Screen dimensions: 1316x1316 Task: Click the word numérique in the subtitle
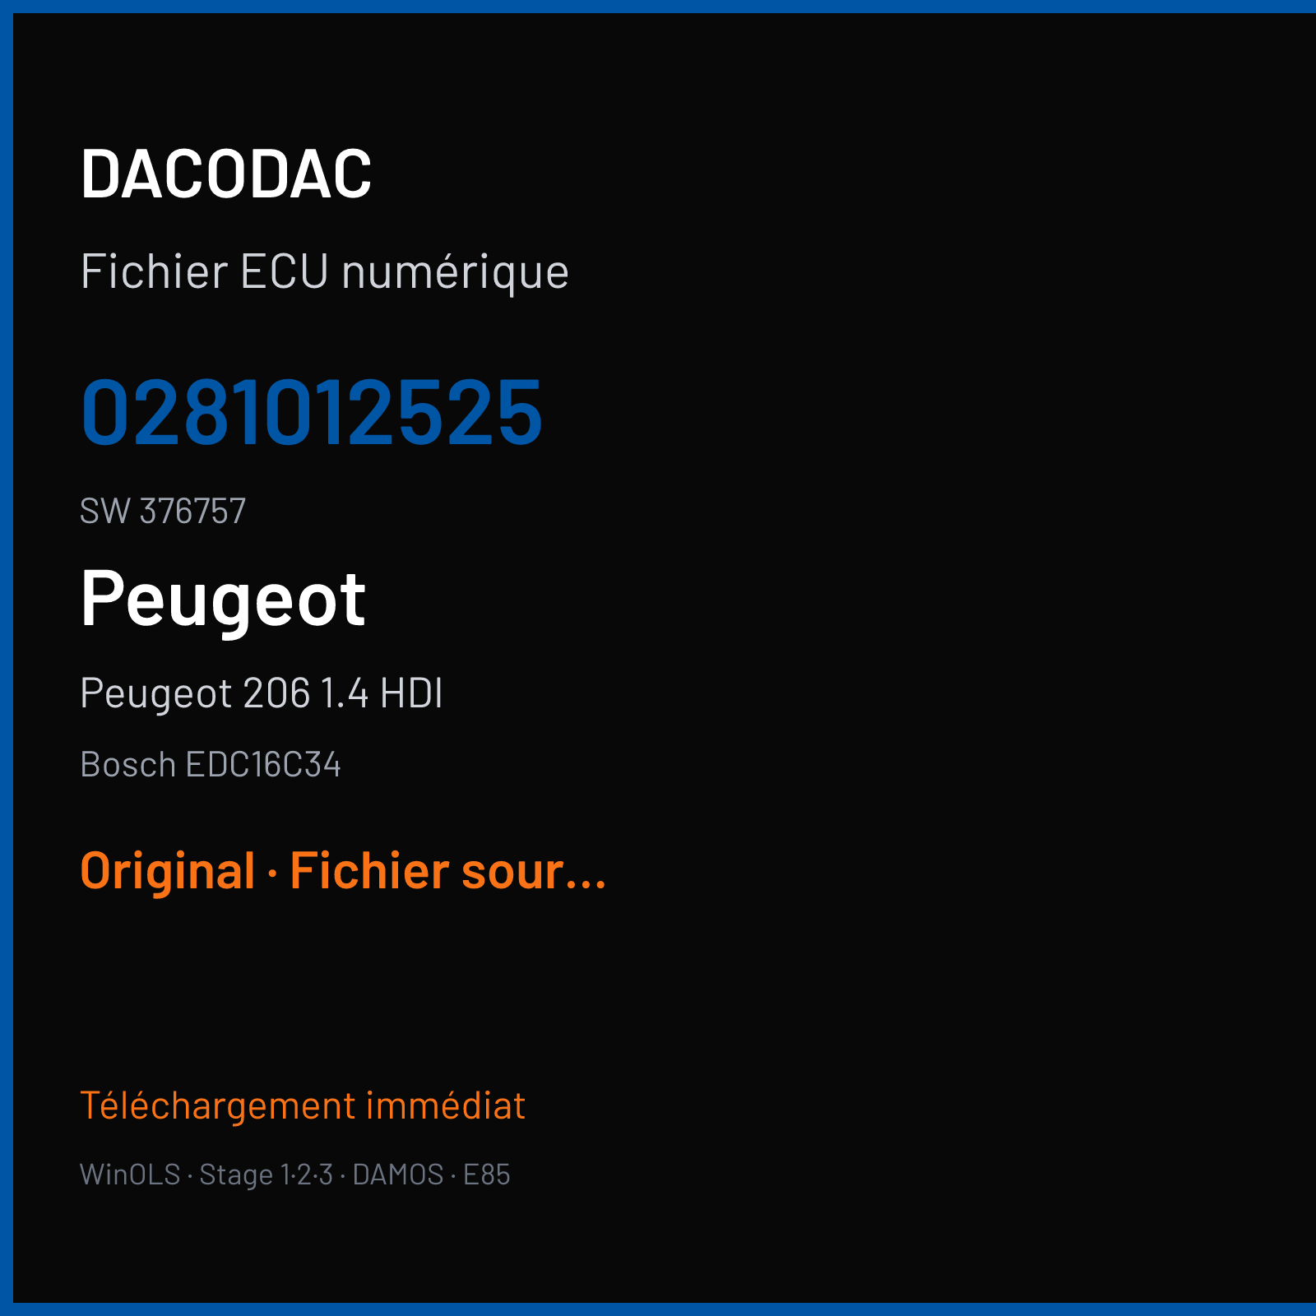pos(455,273)
